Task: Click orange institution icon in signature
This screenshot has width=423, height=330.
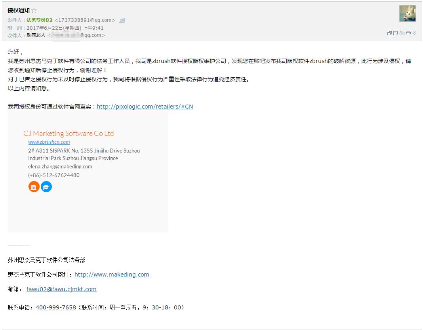Action: (34, 187)
